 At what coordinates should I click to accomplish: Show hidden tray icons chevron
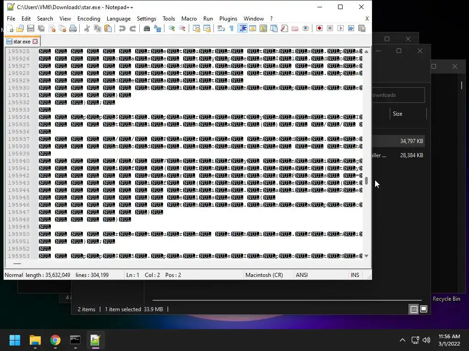coord(403,340)
